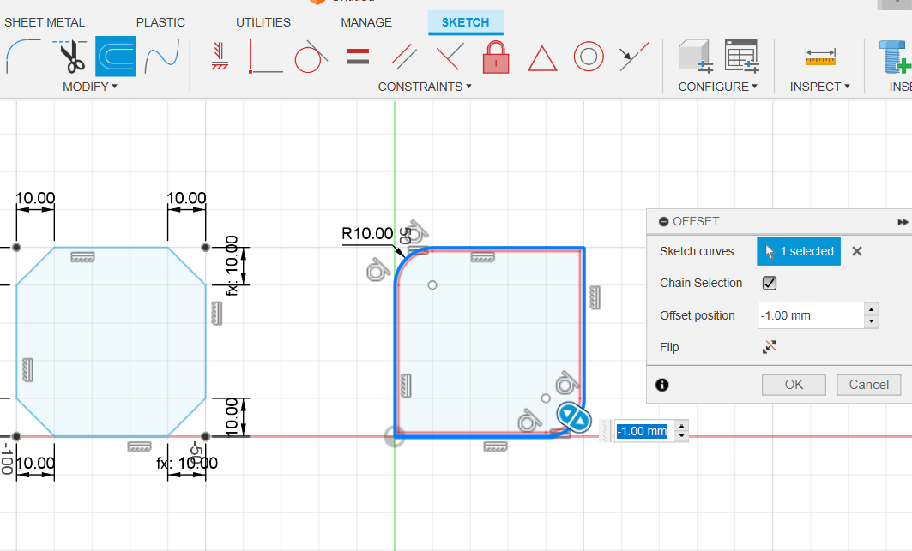Click the sketch origin point
This screenshot has width=912, height=551.
(x=395, y=436)
